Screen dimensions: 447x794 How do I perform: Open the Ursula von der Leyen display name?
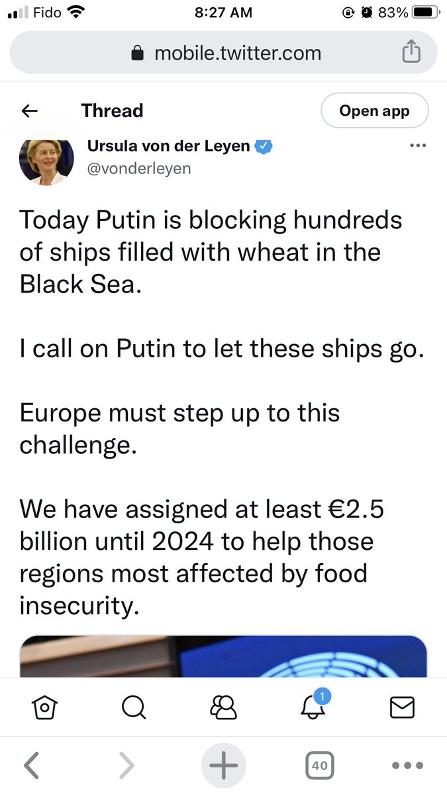click(x=169, y=146)
